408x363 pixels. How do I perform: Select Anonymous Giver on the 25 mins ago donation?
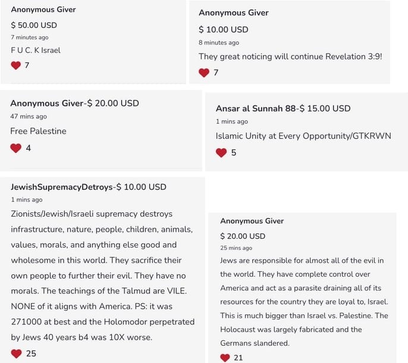click(x=252, y=221)
